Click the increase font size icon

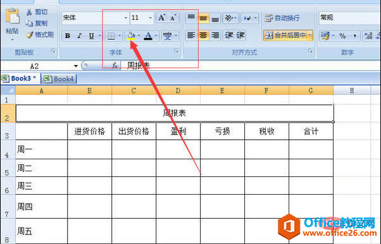click(x=162, y=18)
